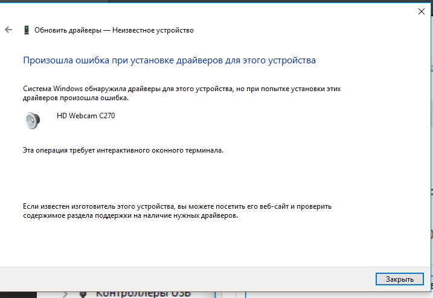Click the USB controllers icon in Device Manager
433x298 pixels.
pos(83,294)
